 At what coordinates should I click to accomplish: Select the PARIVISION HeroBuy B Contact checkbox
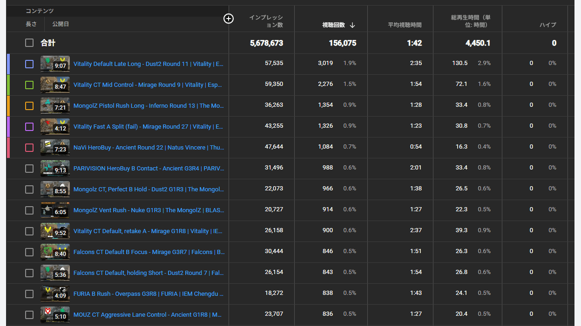29,169
